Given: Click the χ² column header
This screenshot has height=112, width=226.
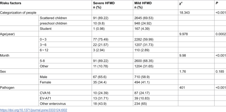Looking at the screenshot, I should [181, 3].
